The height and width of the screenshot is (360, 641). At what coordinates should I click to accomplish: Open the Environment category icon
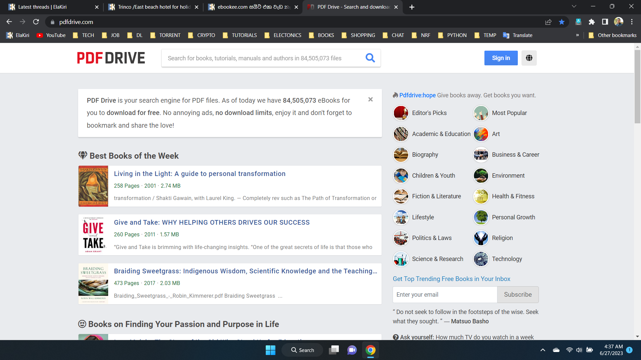click(x=481, y=176)
